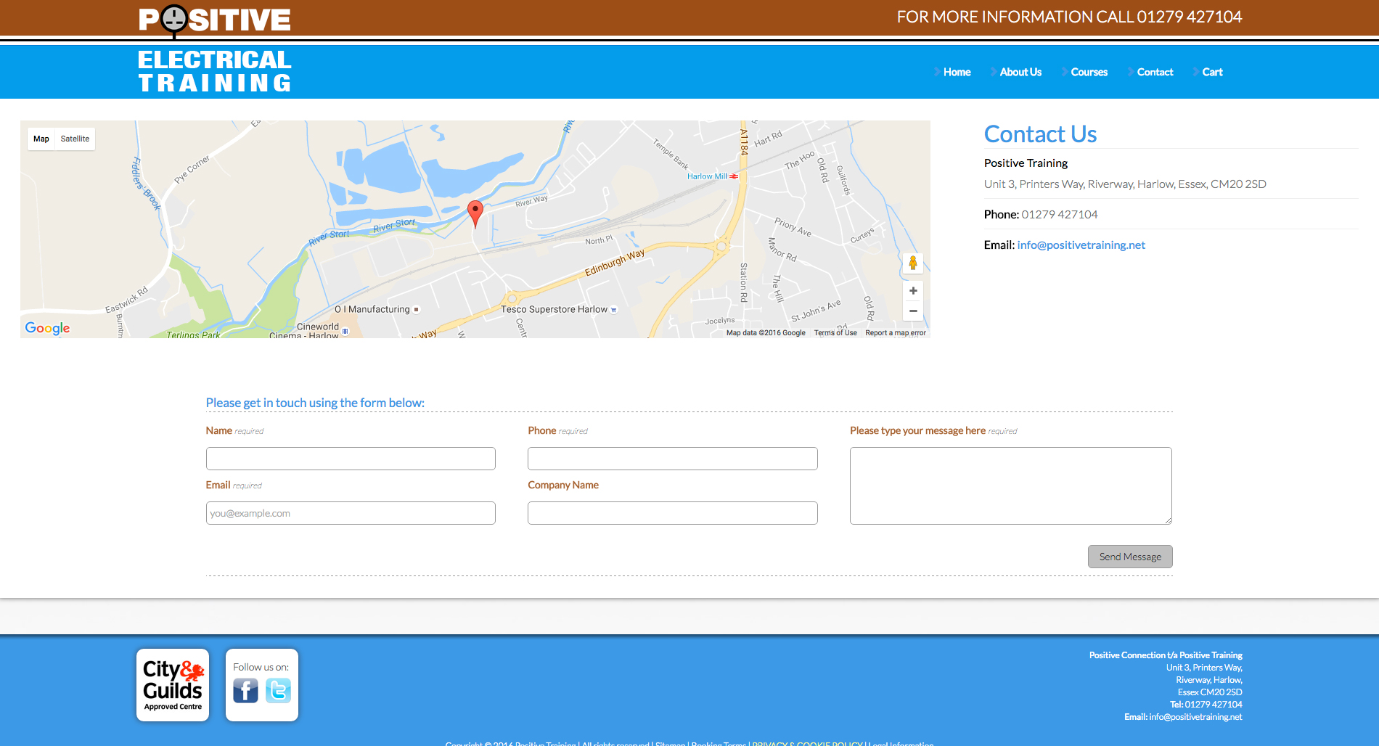Screen dimensions: 1379x746
Task: Go to the About Us page
Action: (x=1020, y=72)
